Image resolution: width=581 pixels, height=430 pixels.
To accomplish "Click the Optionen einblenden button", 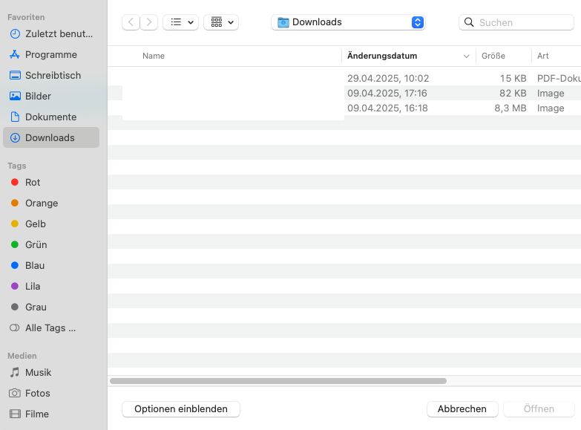I will [x=180, y=408].
